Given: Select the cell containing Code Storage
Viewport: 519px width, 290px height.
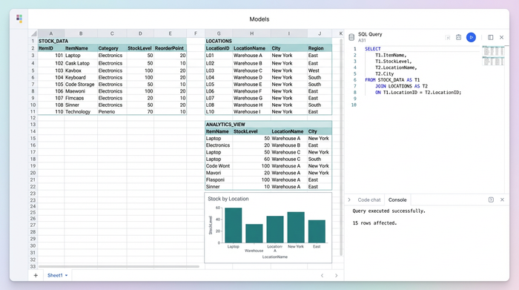Looking at the screenshot, I should (81, 85).
